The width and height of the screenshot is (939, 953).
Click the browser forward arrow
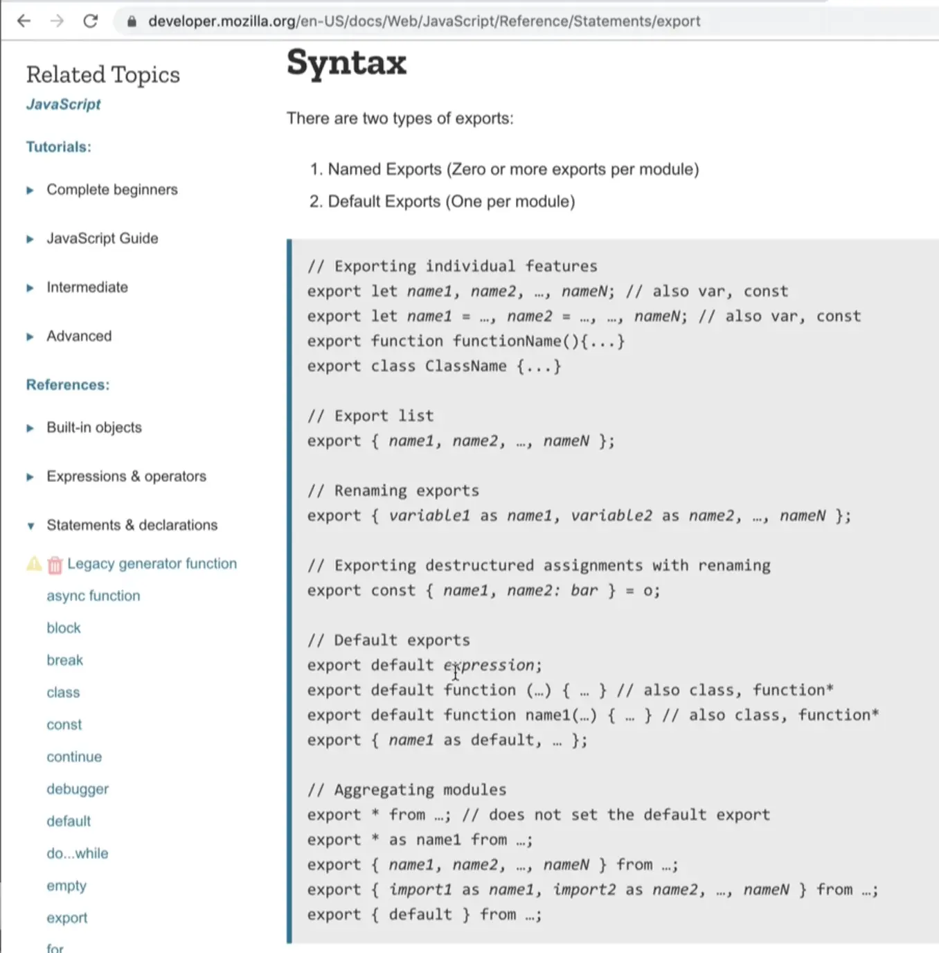[57, 21]
